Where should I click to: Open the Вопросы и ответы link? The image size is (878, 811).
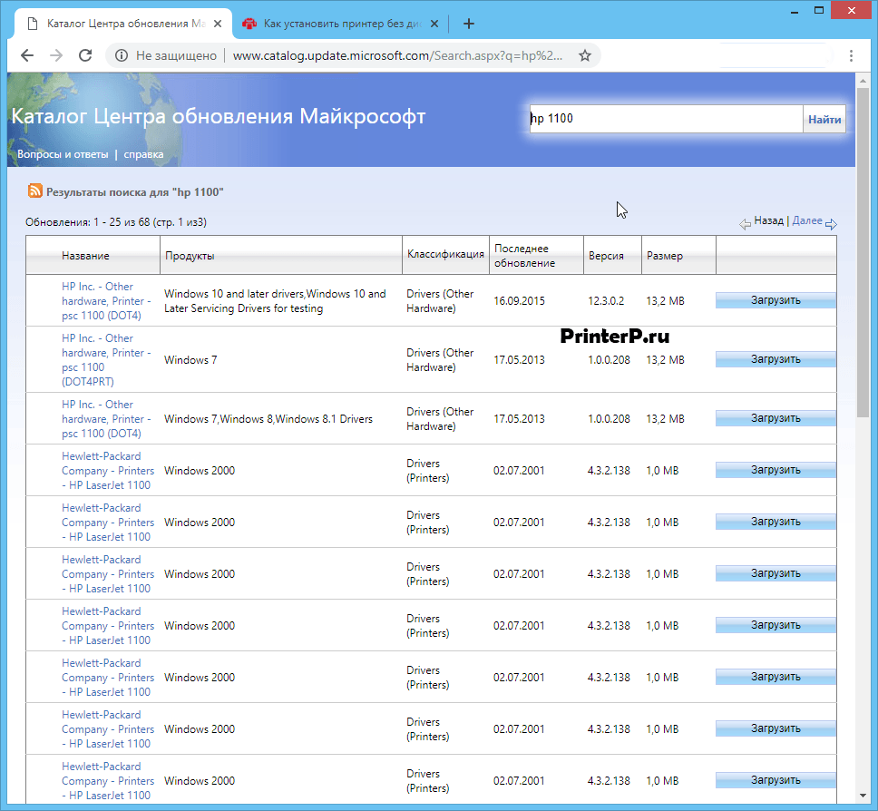[x=63, y=154]
